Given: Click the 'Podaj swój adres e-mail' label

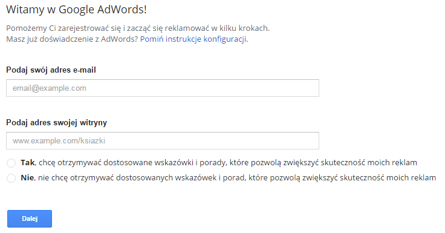Looking at the screenshot, I should pos(51,70).
